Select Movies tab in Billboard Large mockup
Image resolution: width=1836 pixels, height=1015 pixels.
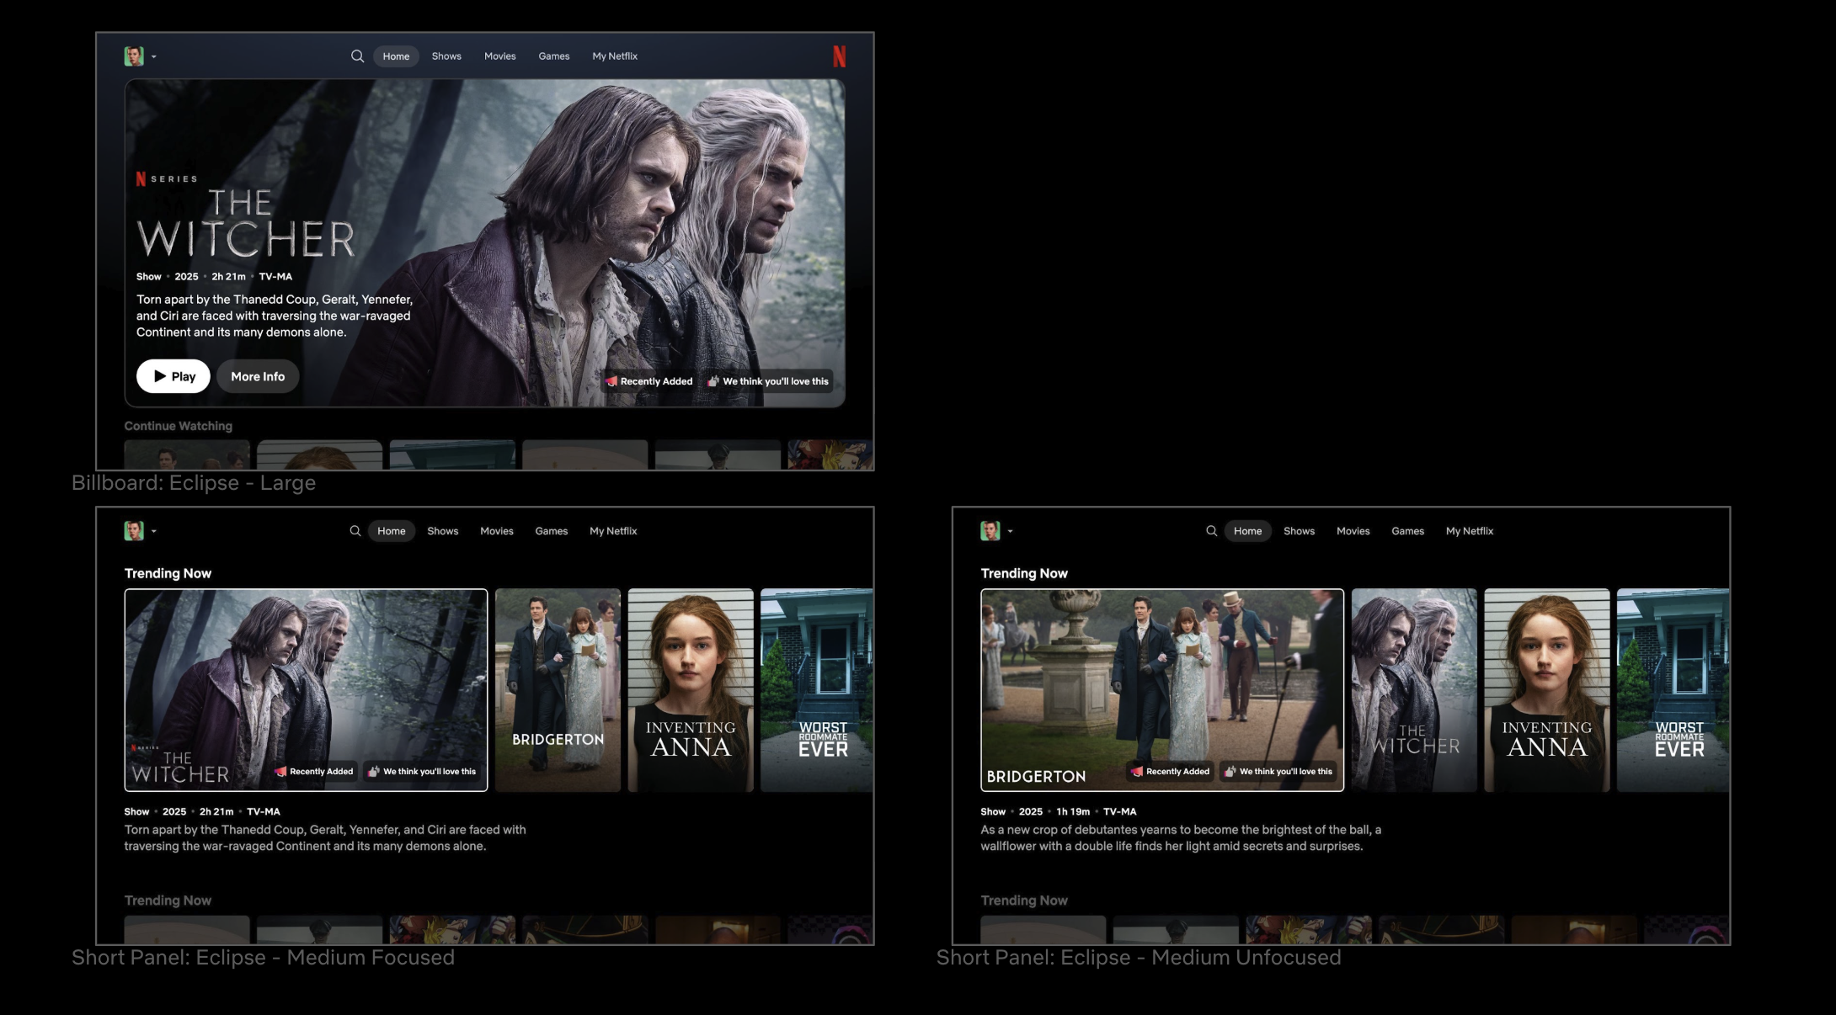click(x=499, y=56)
